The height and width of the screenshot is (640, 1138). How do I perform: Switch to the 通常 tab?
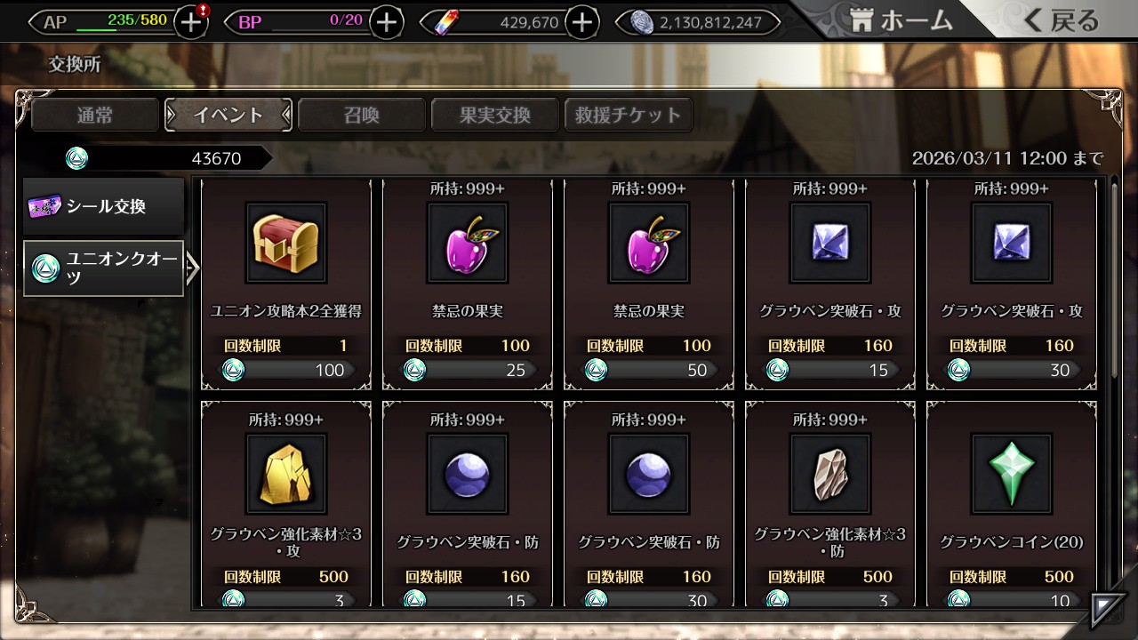coord(95,115)
